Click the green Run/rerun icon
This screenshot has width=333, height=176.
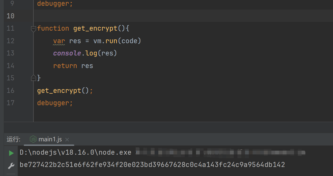tap(11, 153)
